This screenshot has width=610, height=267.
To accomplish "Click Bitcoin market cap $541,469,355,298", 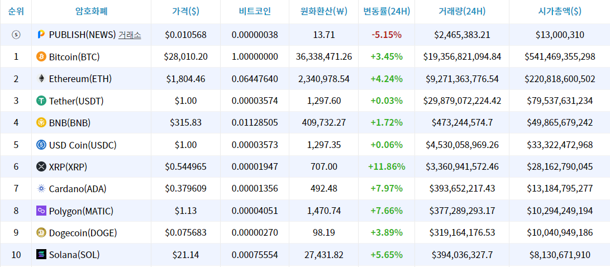I will point(560,57).
